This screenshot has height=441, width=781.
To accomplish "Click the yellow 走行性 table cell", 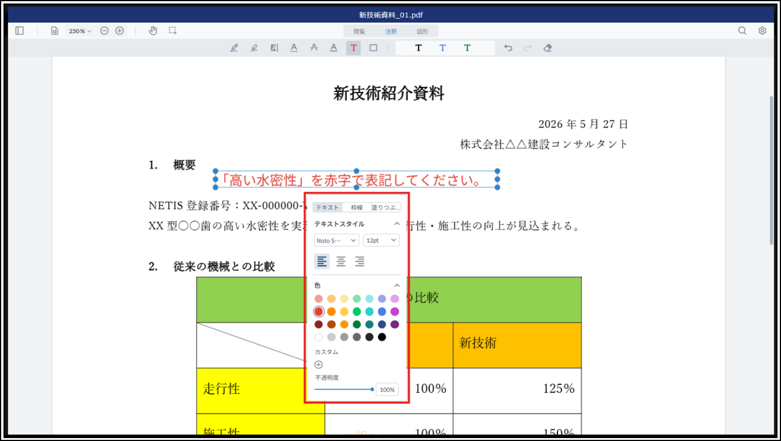I will (x=260, y=390).
